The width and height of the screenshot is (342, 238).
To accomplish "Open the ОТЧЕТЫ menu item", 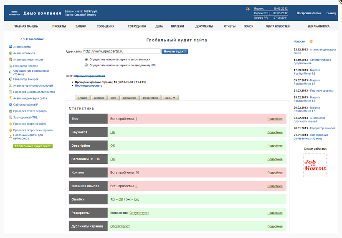I will coord(230,26).
